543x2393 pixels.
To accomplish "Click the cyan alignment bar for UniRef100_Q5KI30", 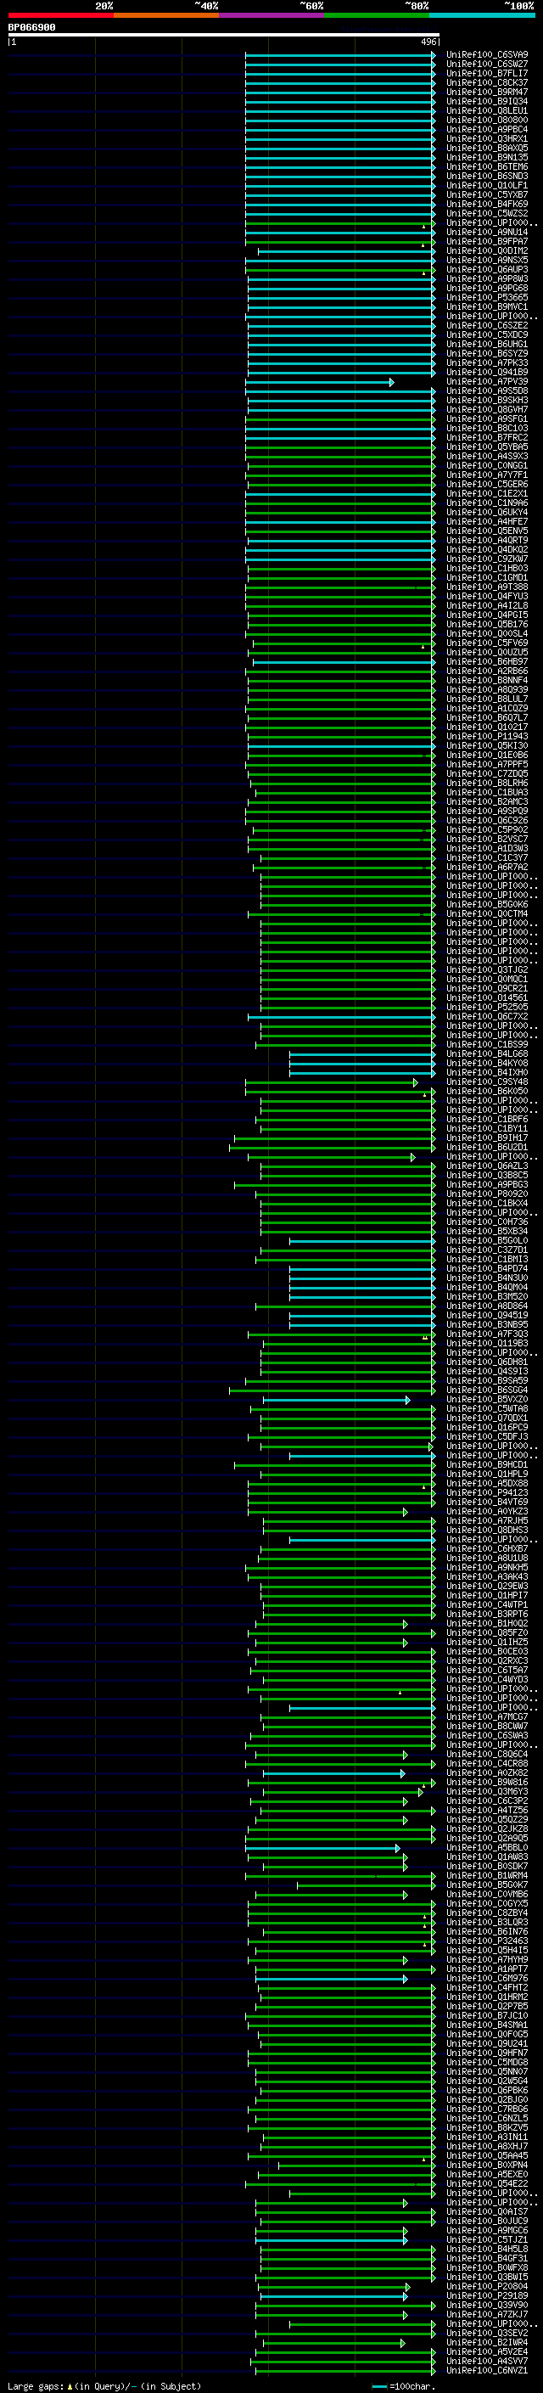I will (x=341, y=746).
